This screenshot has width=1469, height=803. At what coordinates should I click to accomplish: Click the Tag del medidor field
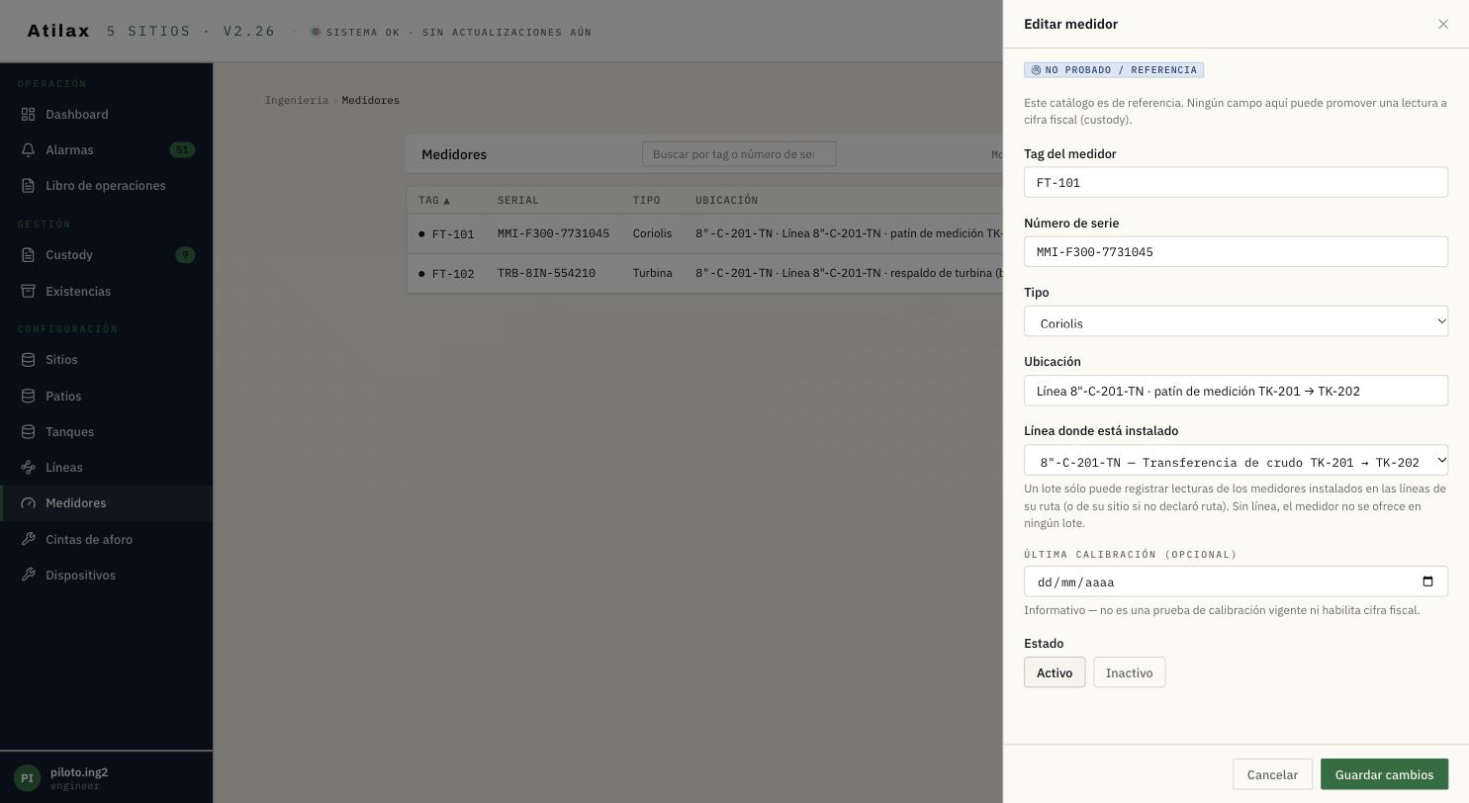[1236, 182]
